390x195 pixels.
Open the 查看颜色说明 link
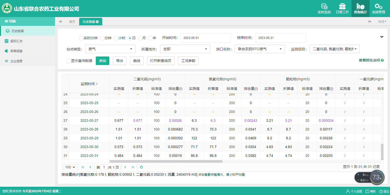coord(369,60)
